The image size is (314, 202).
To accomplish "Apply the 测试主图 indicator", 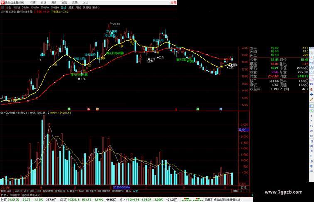I will click(91, 191).
